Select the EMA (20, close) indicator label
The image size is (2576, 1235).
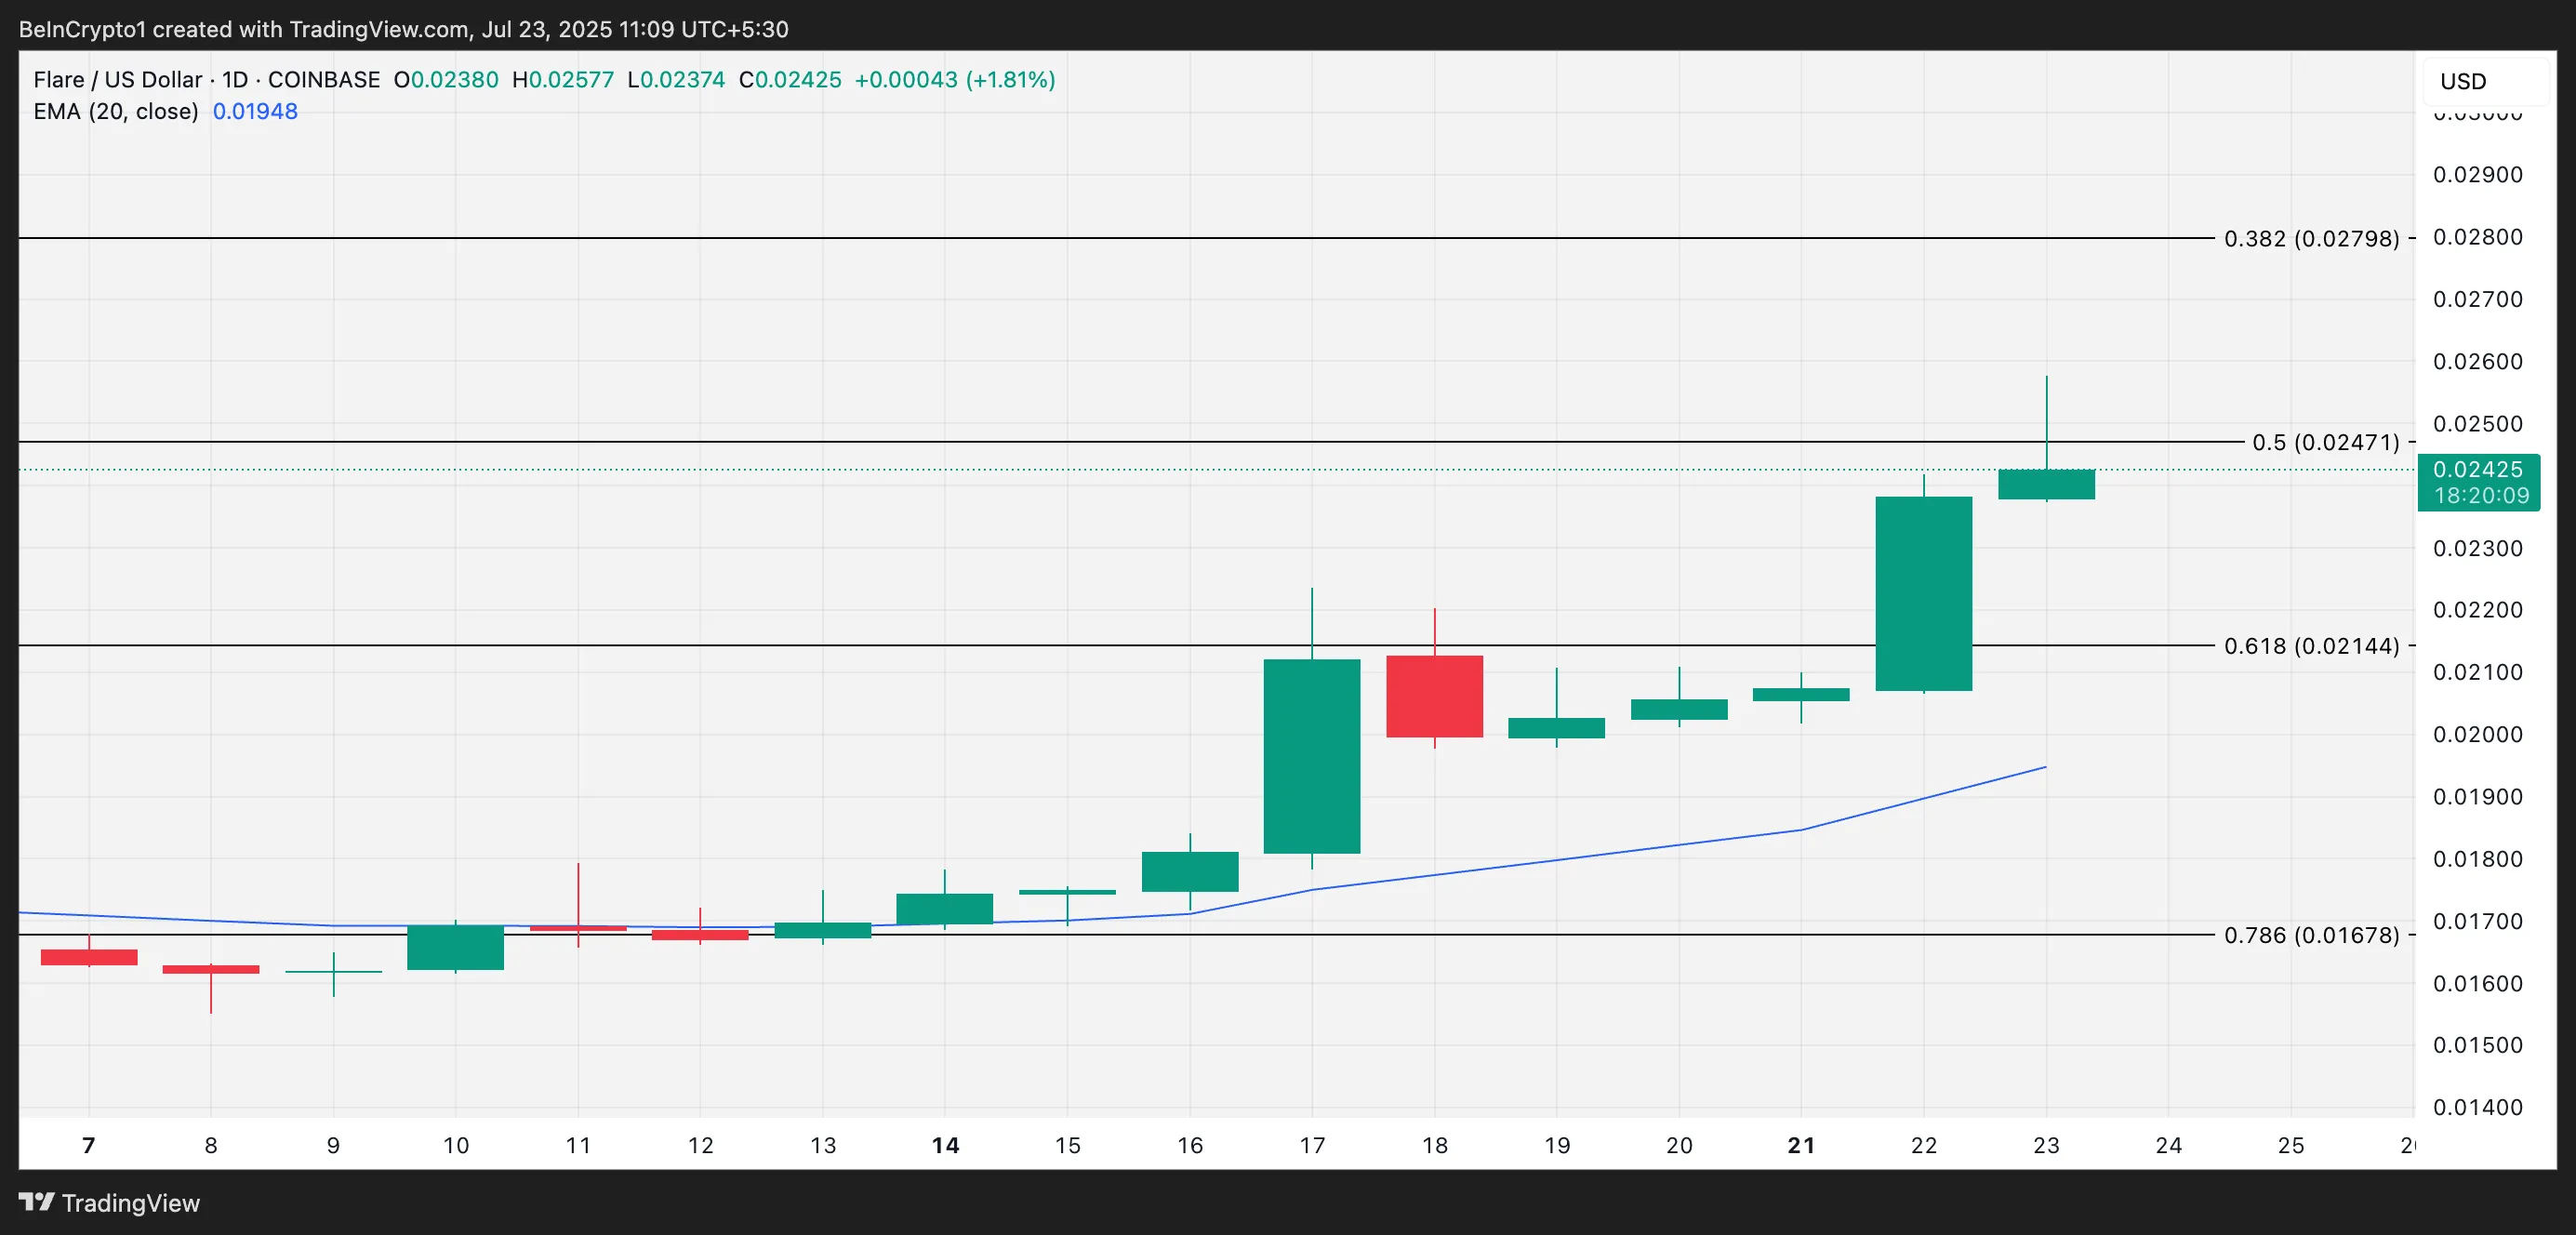click(x=116, y=111)
